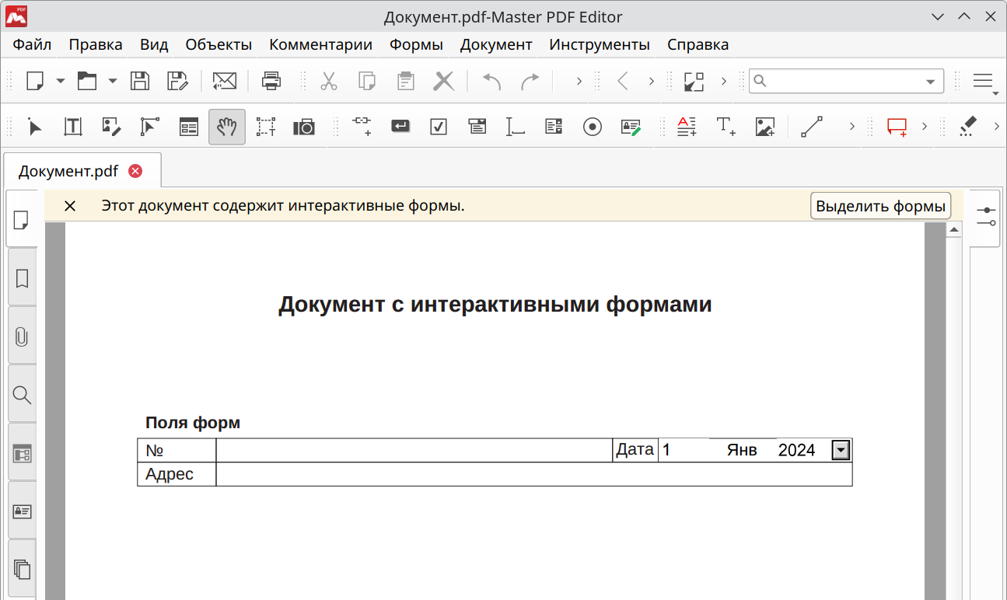Insert a Text Field form element
The width and height of the screenshot is (1007, 600).
pos(516,127)
